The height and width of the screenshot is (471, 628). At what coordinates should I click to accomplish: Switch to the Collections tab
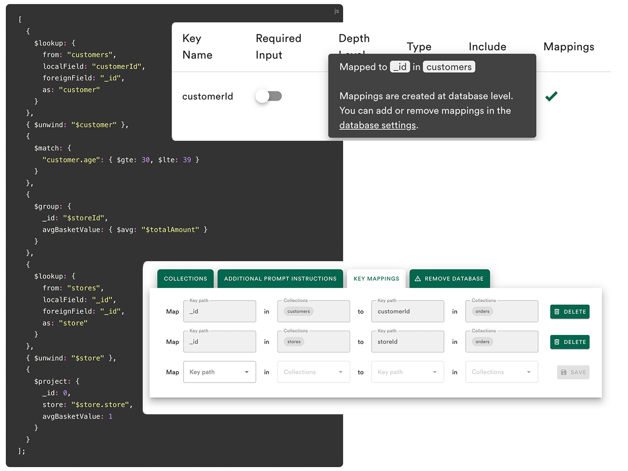pyautogui.click(x=186, y=279)
